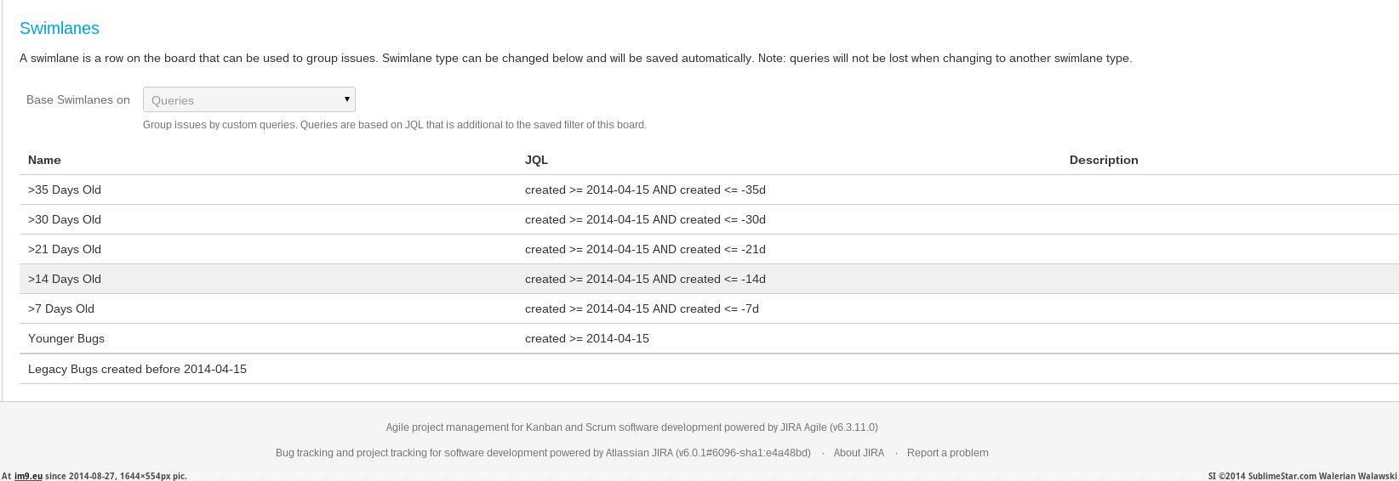The width and height of the screenshot is (1399, 481).
Task: Edit JQL query ending with -35d
Action: pos(645,190)
